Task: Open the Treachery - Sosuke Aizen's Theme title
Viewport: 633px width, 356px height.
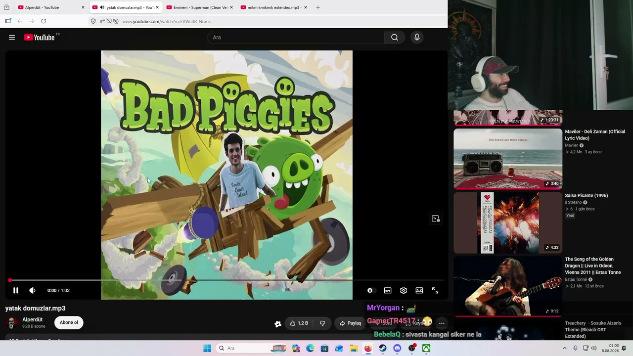Action: click(x=593, y=330)
